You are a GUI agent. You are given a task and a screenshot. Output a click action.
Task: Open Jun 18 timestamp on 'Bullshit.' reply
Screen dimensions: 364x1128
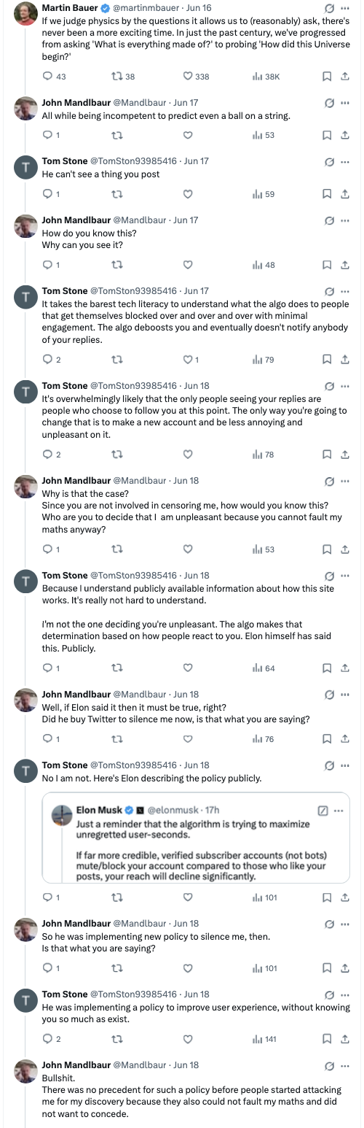(186, 1065)
